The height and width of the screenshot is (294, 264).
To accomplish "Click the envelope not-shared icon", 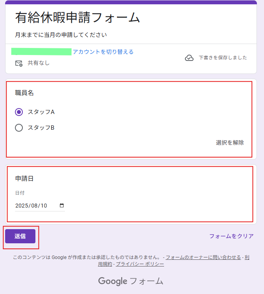I will pyautogui.click(x=19, y=63).
